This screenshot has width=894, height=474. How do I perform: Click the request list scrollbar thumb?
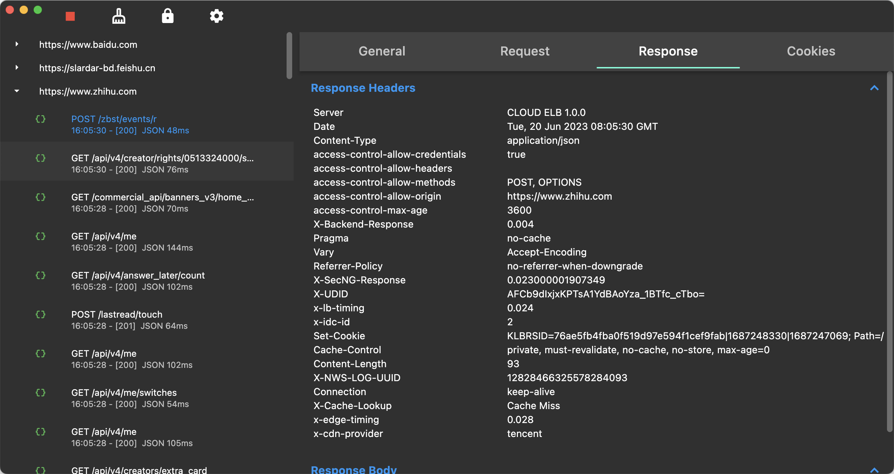(289, 56)
